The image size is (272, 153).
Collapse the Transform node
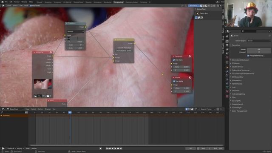pos(67,23)
